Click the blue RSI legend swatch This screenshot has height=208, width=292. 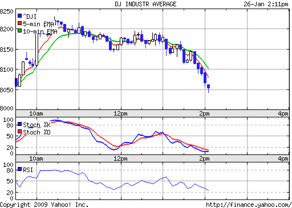coord(19,169)
